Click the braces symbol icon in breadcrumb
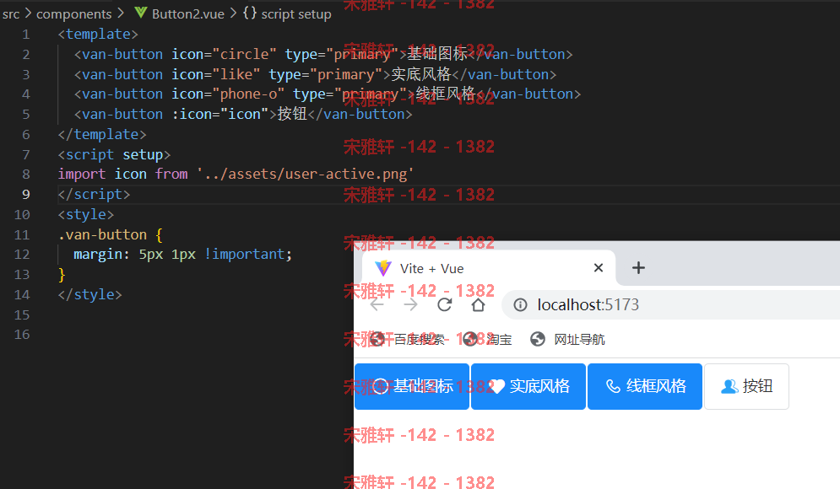Screen dimensions: 840x489 [250, 13]
